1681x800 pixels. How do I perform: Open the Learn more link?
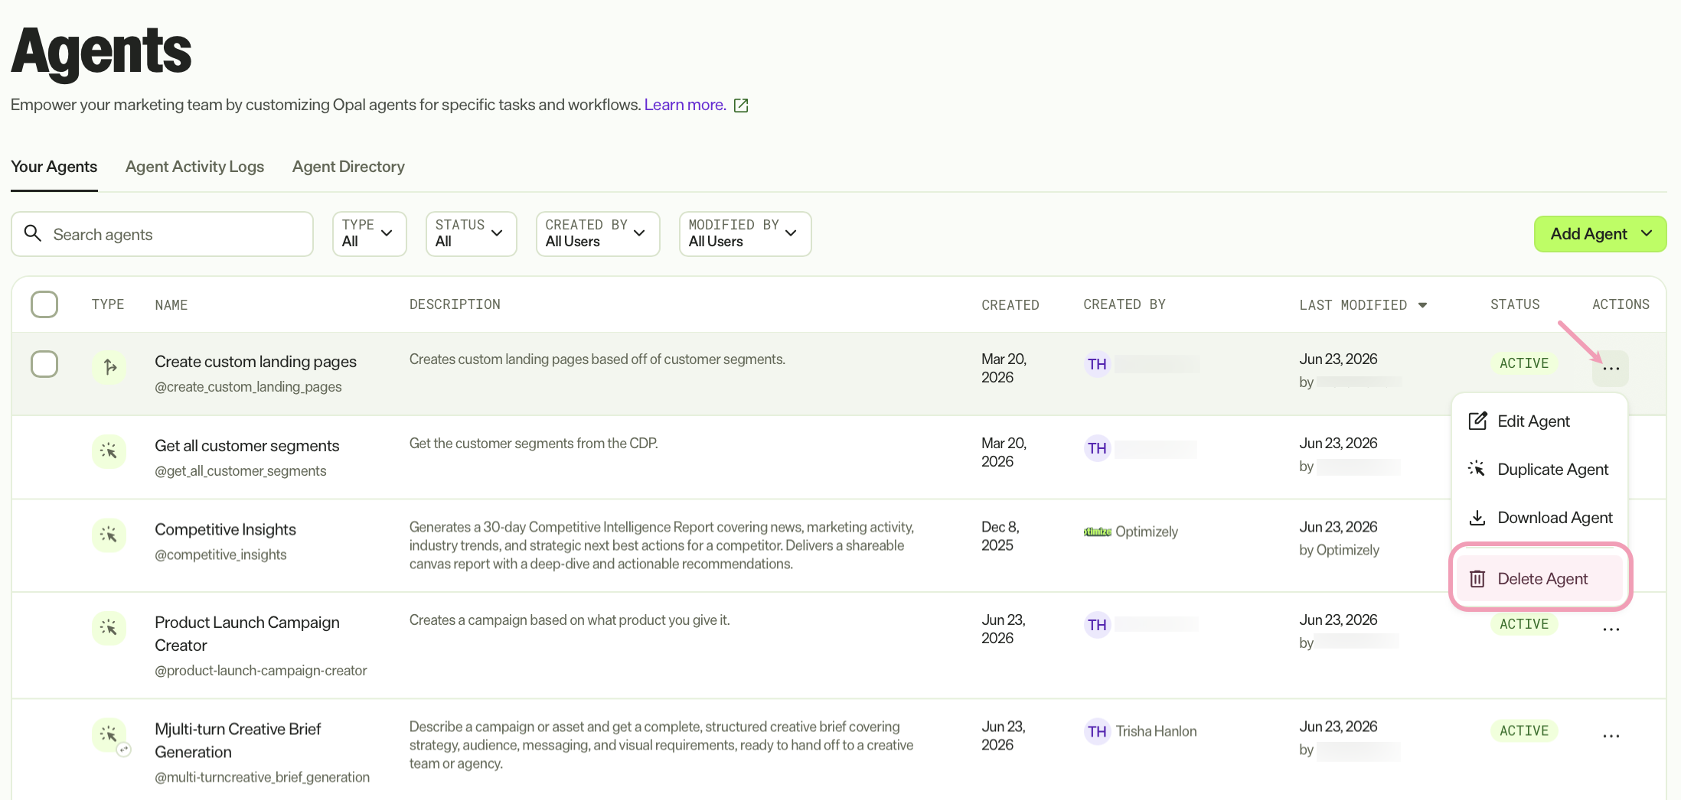pos(685,105)
